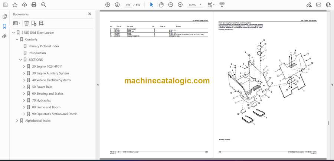Expand the 70 Hydraulics bookmark
The height and width of the screenshot is (161, 334).
(x=24, y=100)
